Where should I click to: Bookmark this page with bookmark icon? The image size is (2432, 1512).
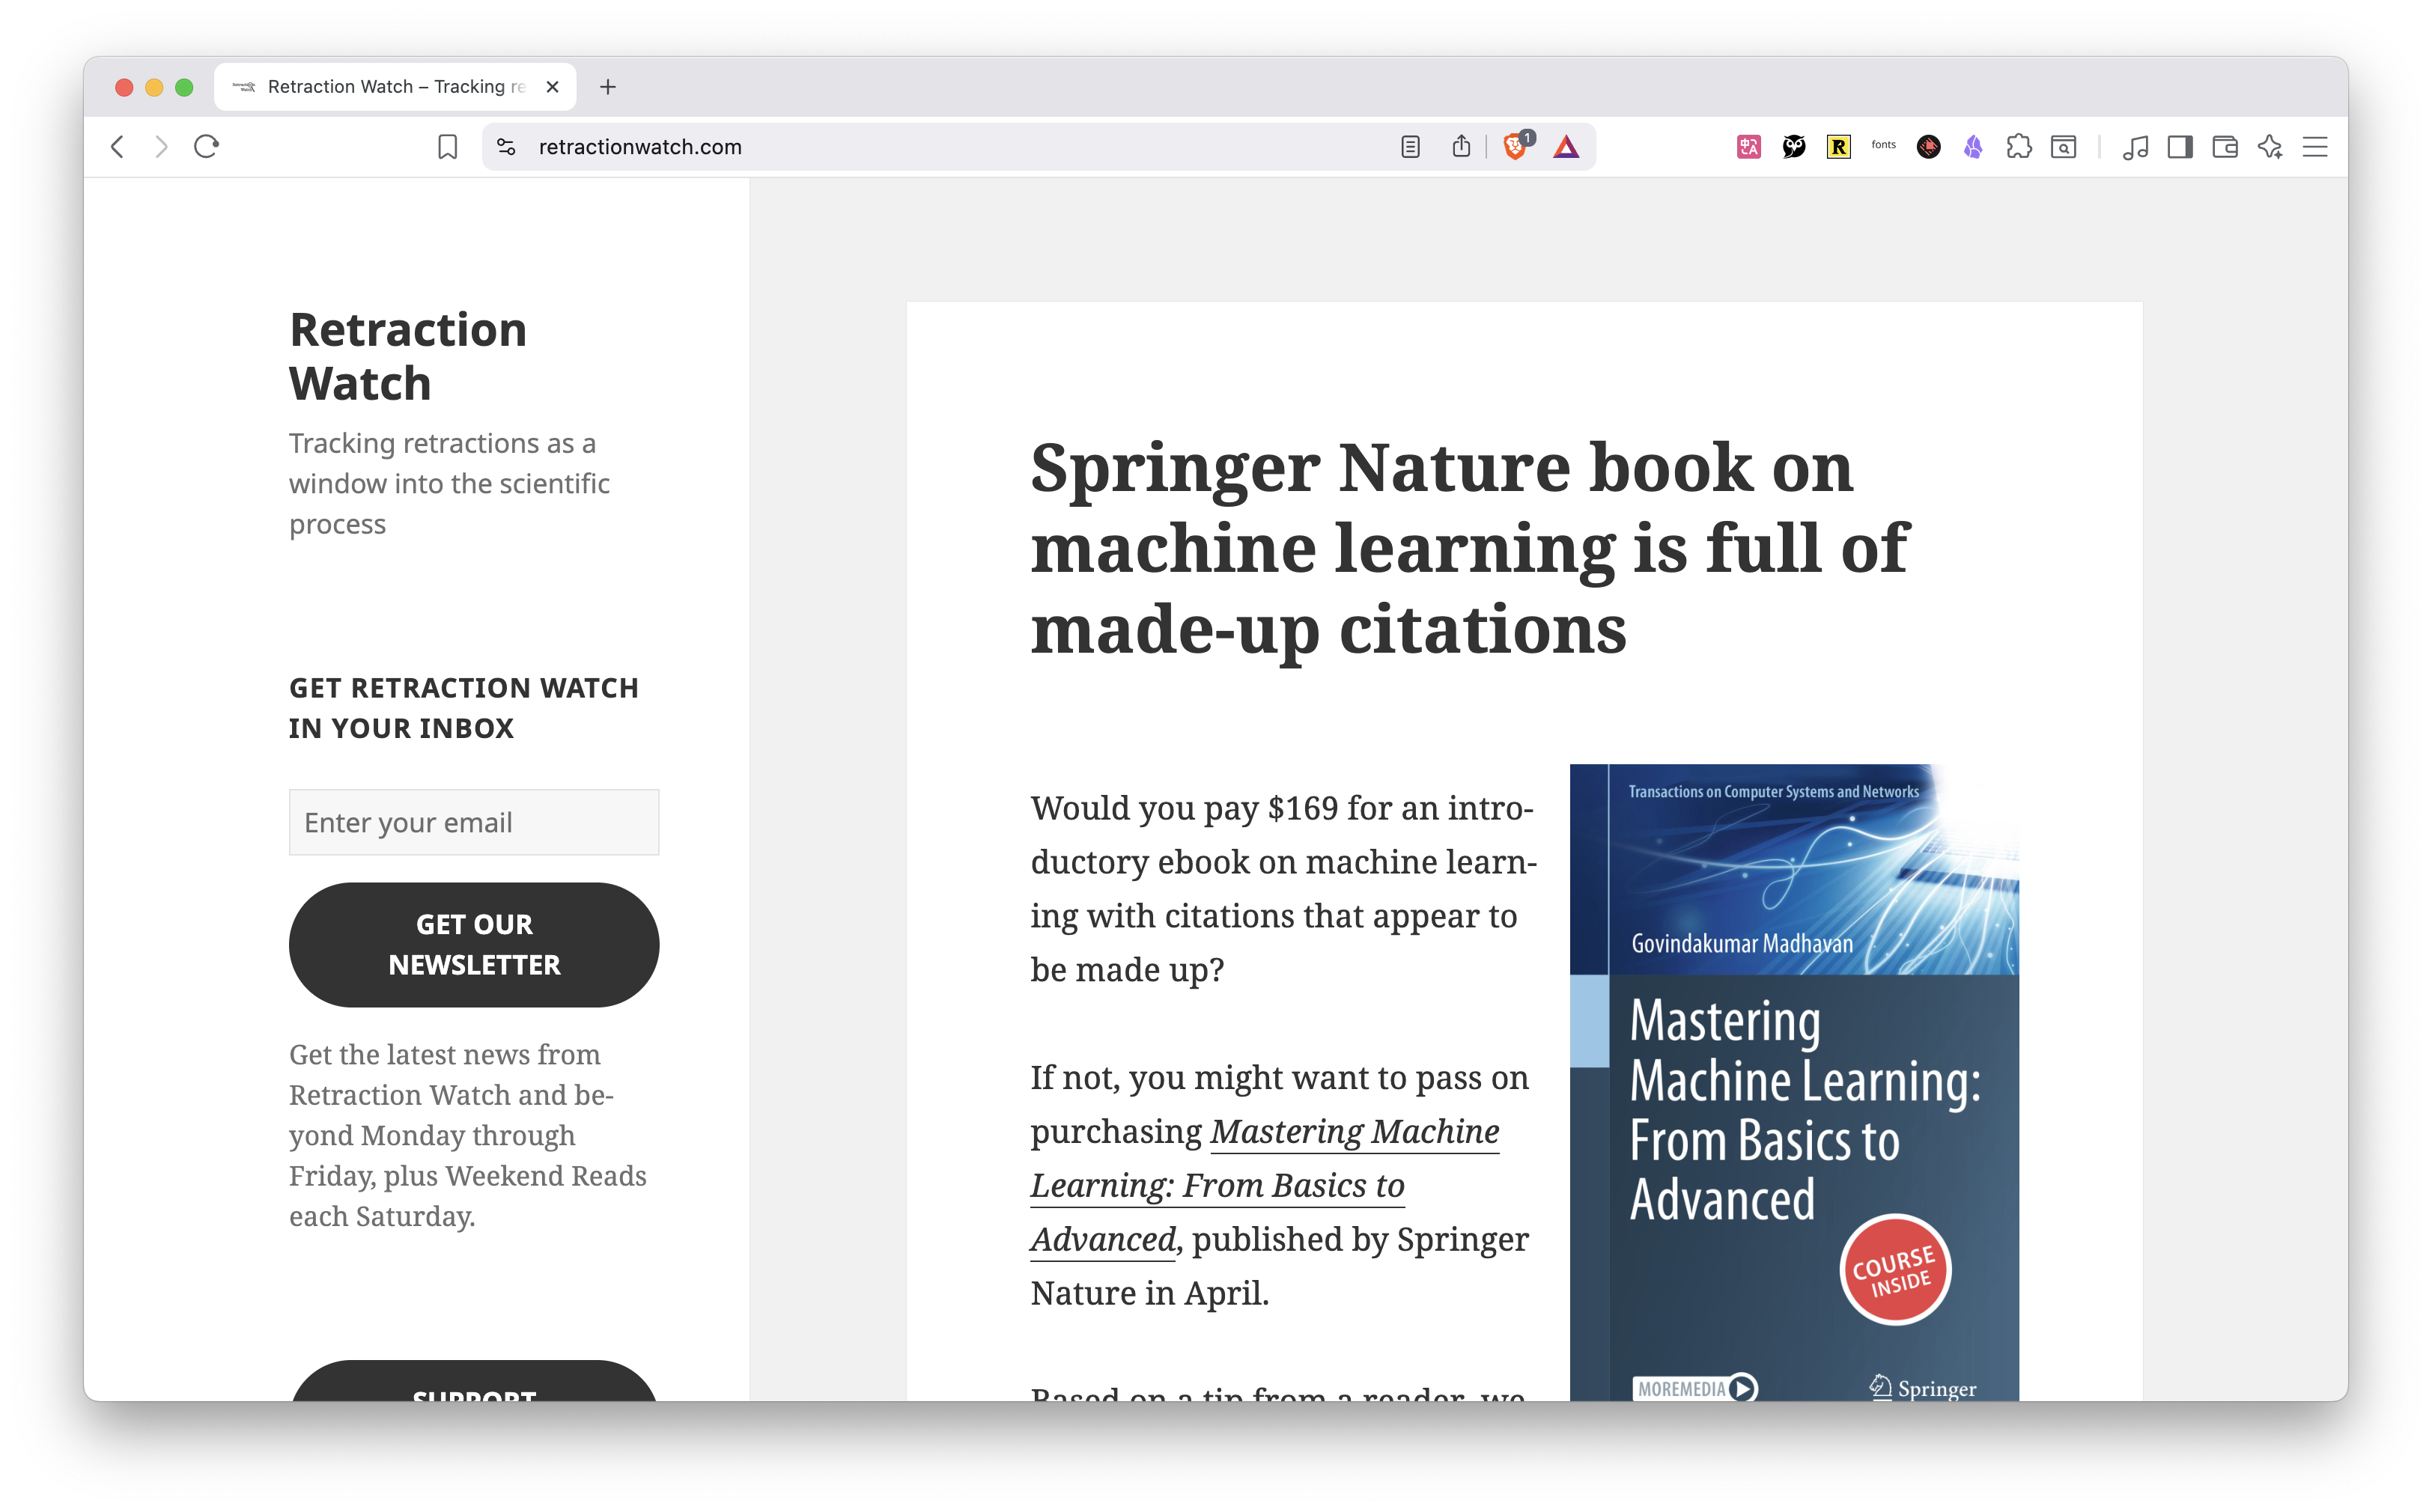[x=447, y=147]
